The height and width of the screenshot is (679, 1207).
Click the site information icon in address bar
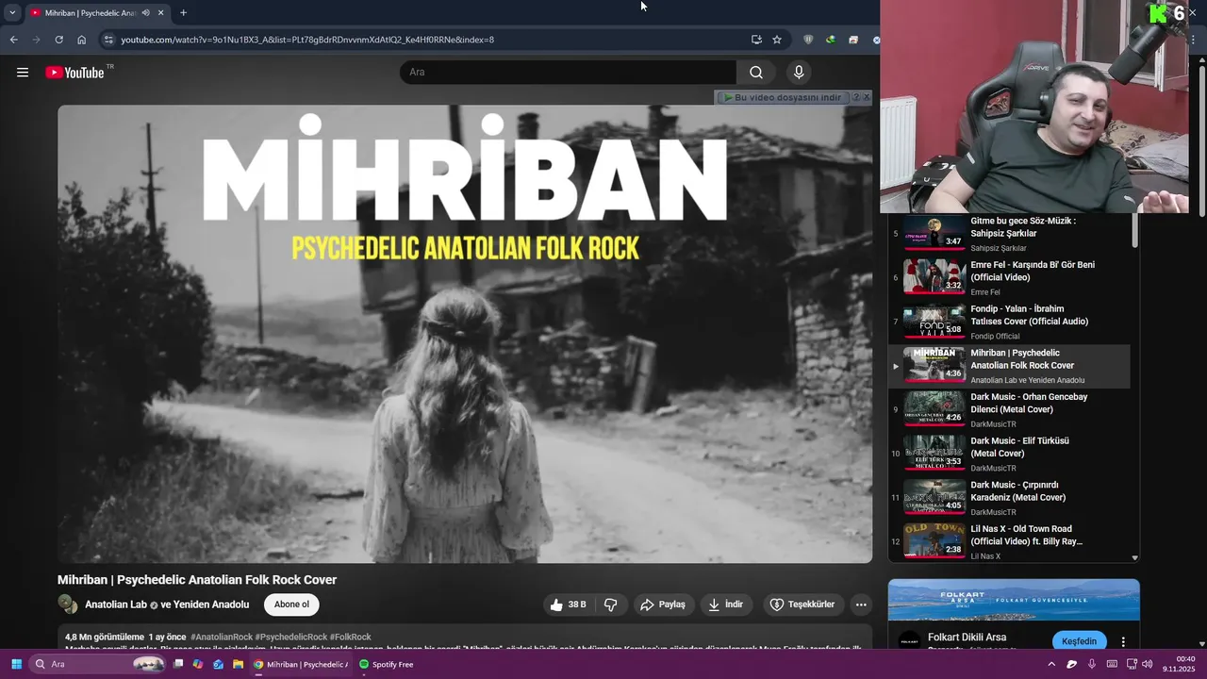(x=108, y=40)
